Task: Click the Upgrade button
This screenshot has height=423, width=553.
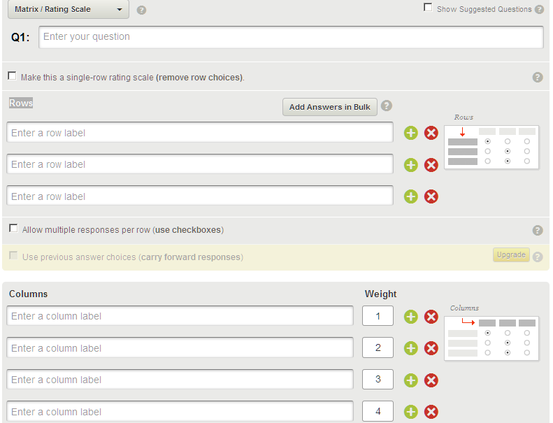Action: click(511, 255)
